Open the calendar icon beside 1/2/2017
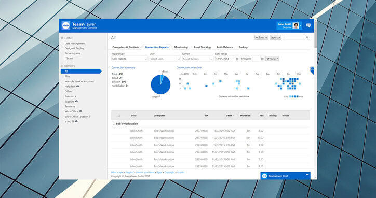This screenshot has width=376, height=198. click(262, 59)
